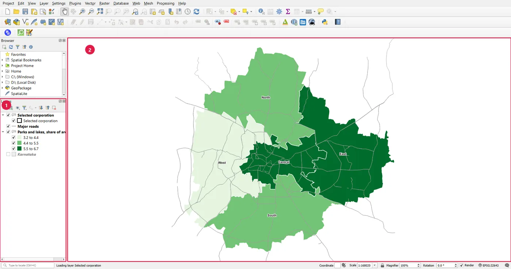The height and width of the screenshot is (269, 511).
Task: Click Filter Legend funnel icon in Layers panel
Action: tap(24, 108)
